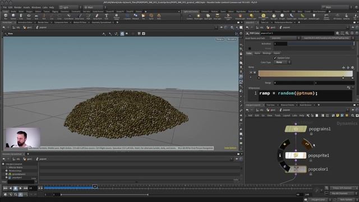Add an Ambient Light from the shelf

(x=314, y=16)
